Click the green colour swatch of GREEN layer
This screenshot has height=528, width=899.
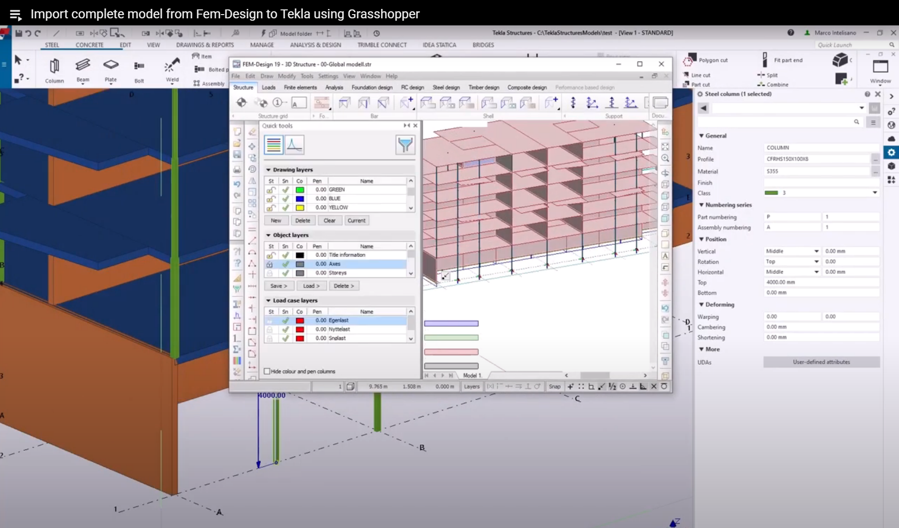click(300, 189)
